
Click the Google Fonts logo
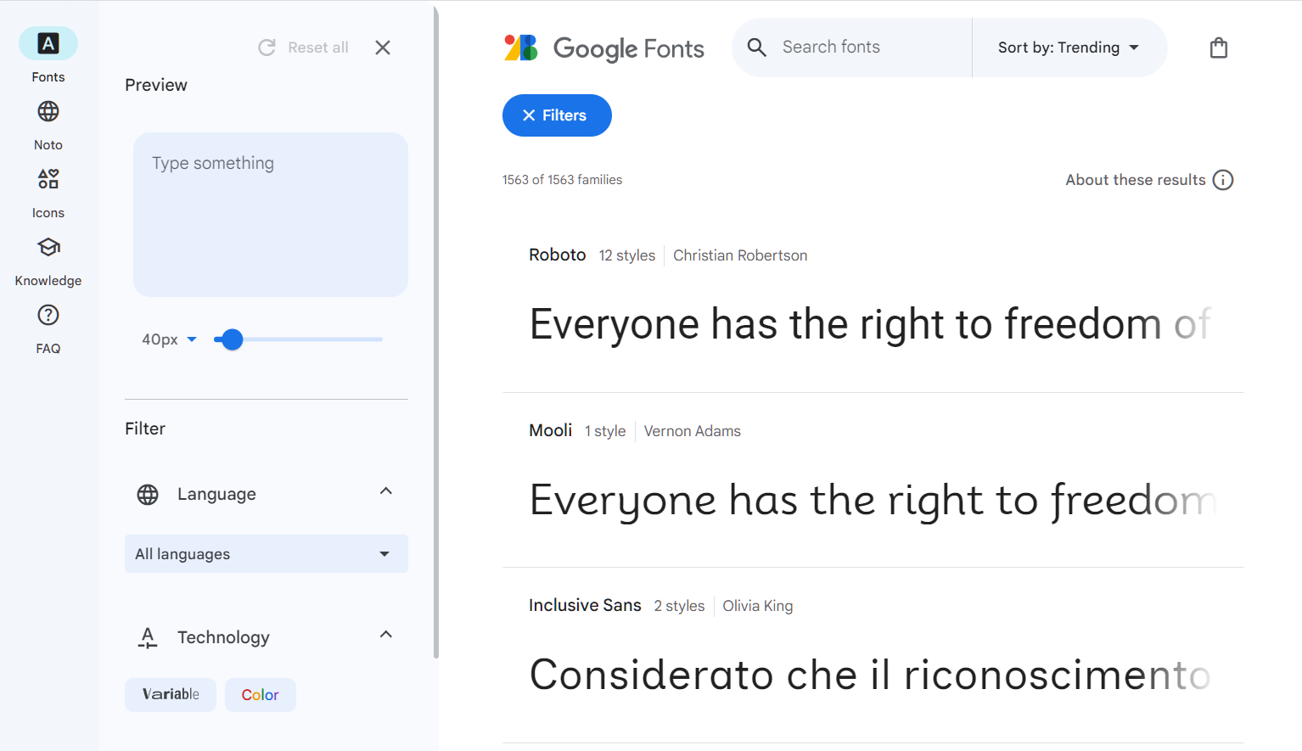coord(604,48)
